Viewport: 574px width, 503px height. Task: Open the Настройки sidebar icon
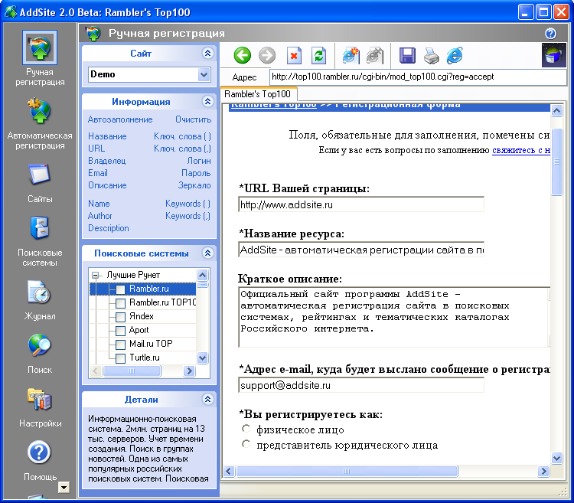pyautogui.click(x=40, y=399)
